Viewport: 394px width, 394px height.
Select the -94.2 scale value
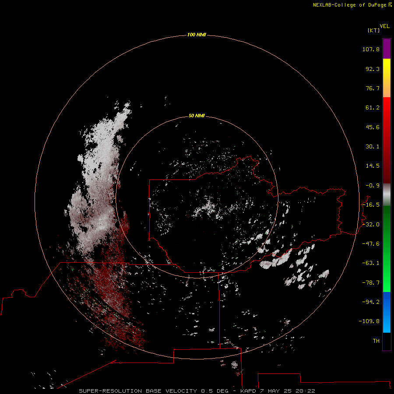pyautogui.click(x=371, y=302)
